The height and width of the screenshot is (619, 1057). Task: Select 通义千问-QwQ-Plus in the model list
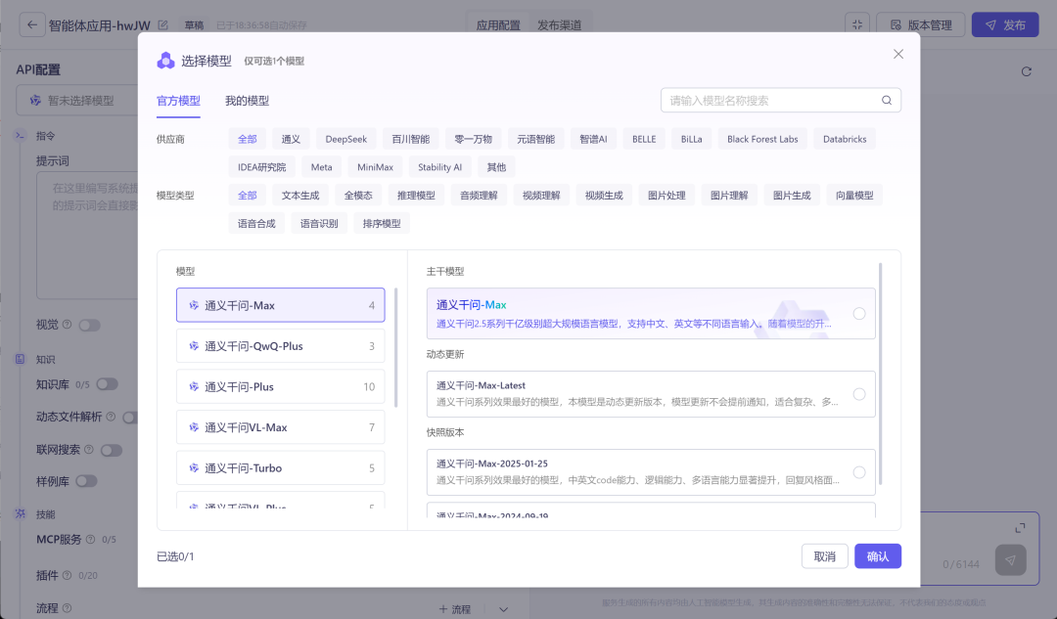pyautogui.click(x=281, y=346)
